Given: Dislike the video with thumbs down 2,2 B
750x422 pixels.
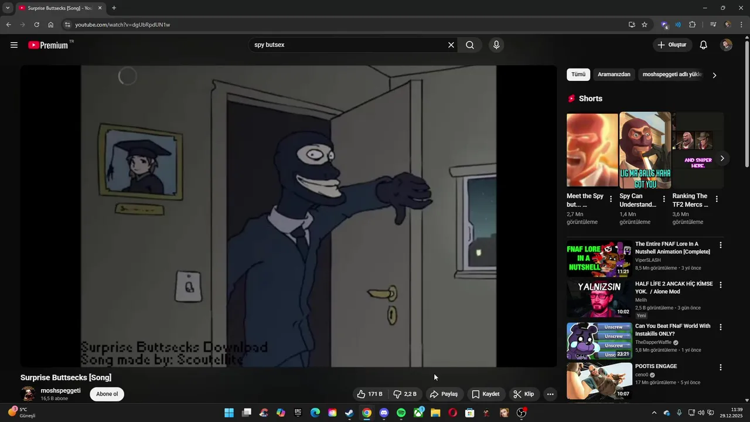Looking at the screenshot, I should [x=405, y=394].
